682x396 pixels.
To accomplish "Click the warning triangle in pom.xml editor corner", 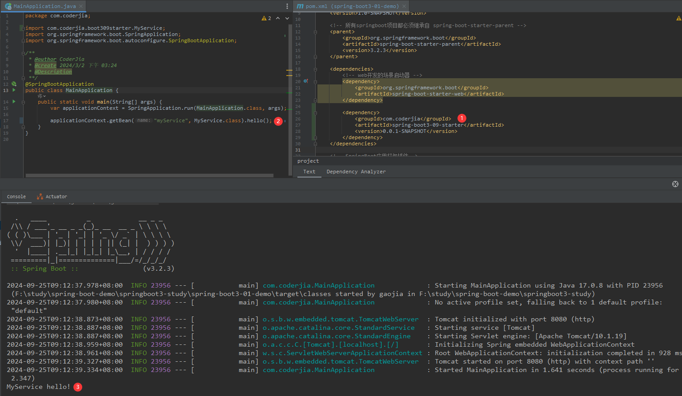I will coord(678,18).
